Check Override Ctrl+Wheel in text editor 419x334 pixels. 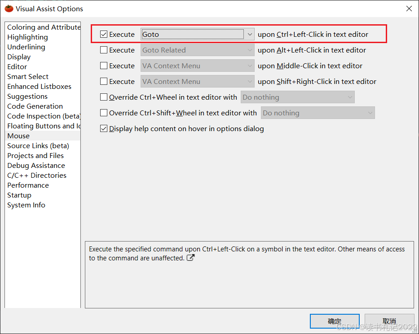pyautogui.click(x=104, y=97)
